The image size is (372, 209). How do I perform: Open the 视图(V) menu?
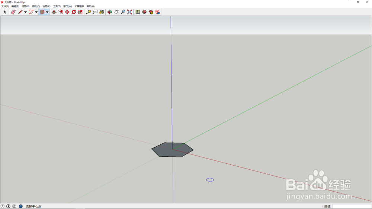(26, 6)
